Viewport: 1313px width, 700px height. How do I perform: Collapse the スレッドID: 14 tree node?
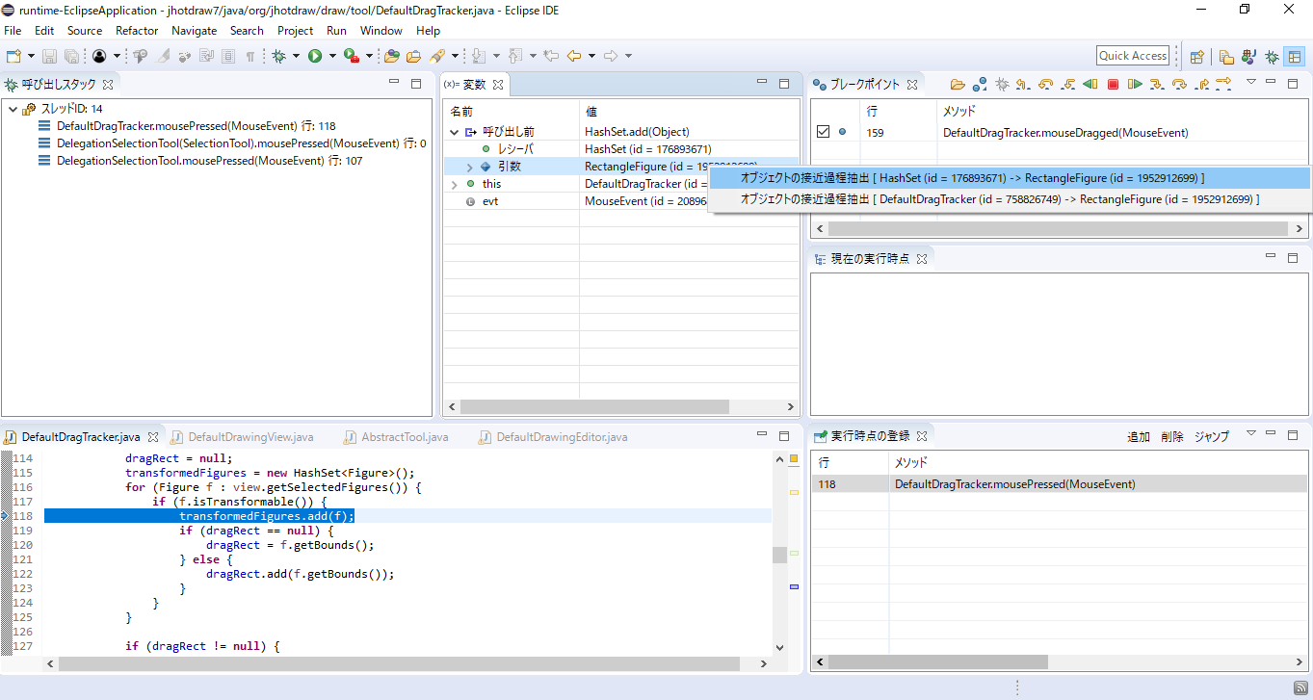13,109
